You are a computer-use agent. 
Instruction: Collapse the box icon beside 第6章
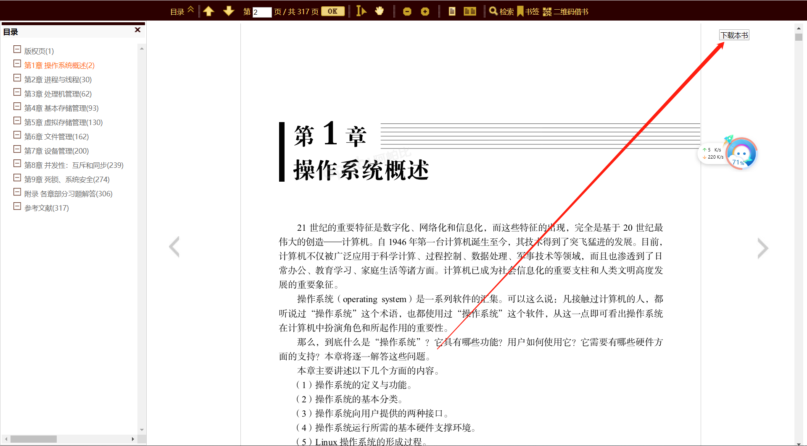17,135
